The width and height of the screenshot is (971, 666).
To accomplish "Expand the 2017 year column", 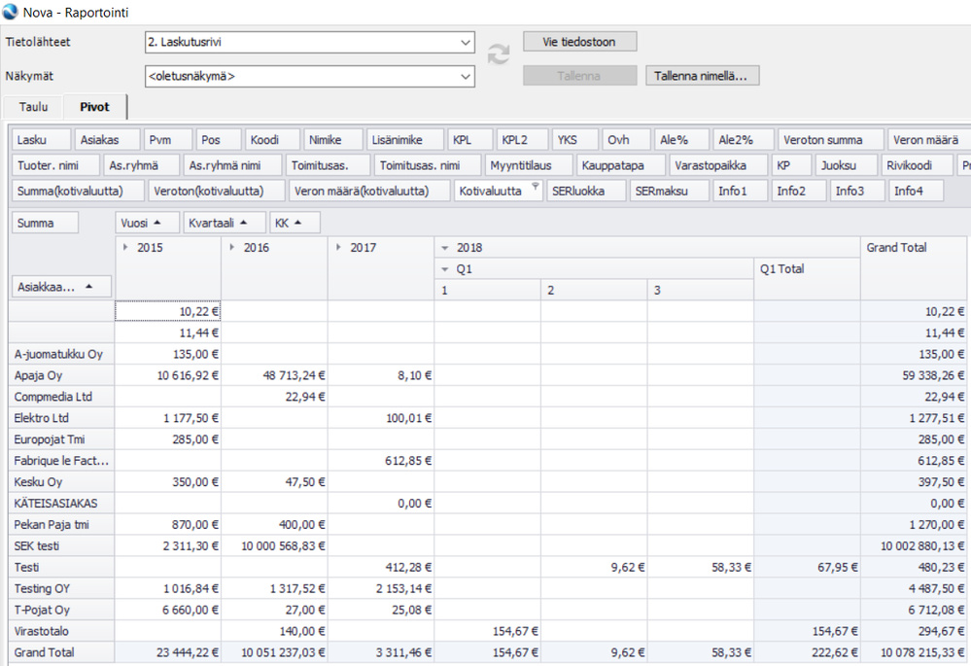I will coord(337,248).
